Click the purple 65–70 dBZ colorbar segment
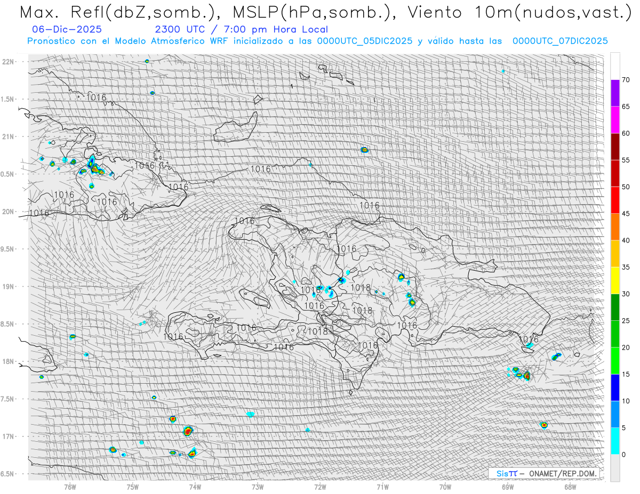This screenshot has width=640, height=494. click(615, 93)
